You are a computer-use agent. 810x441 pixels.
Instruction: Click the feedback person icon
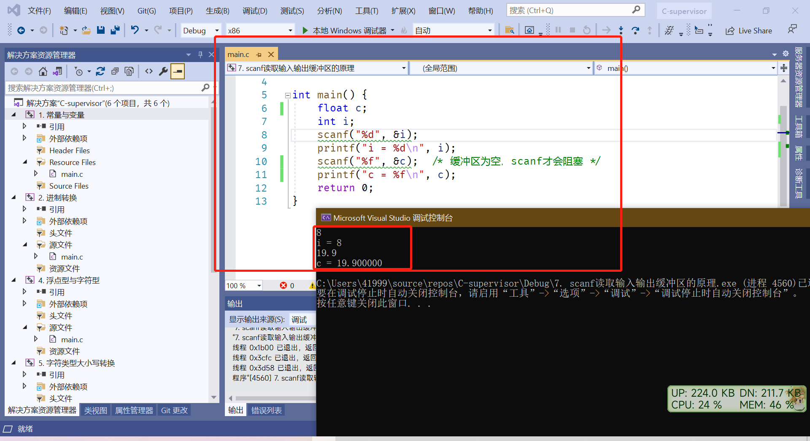coord(792,30)
